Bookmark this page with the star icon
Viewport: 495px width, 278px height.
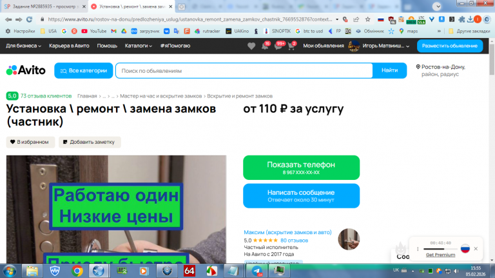click(x=368, y=19)
